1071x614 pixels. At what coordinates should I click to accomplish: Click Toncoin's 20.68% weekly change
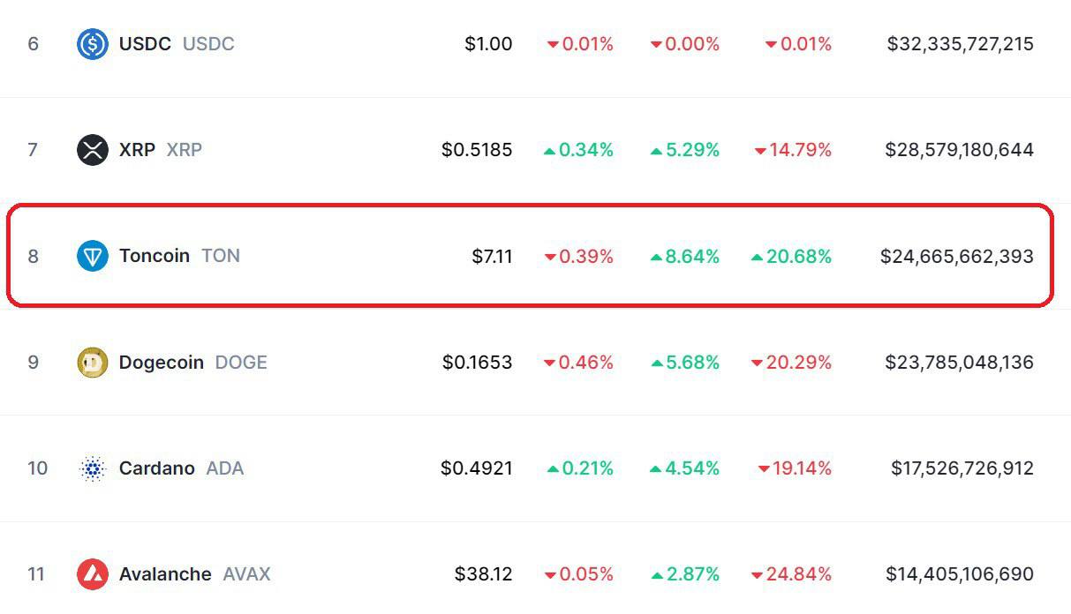[x=791, y=257]
